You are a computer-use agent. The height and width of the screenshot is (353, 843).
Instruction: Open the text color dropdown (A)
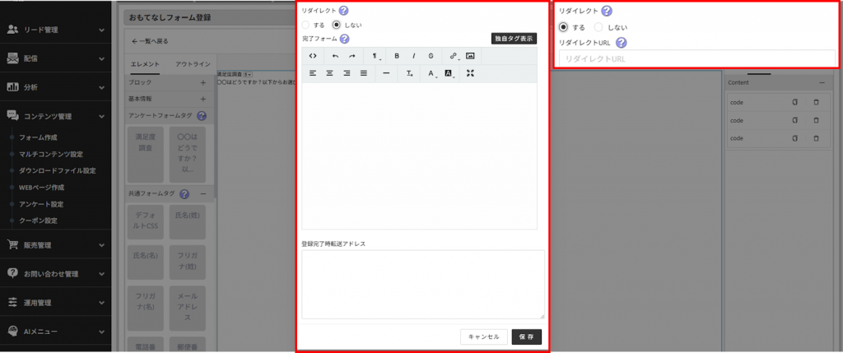click(x=431, y=73)
